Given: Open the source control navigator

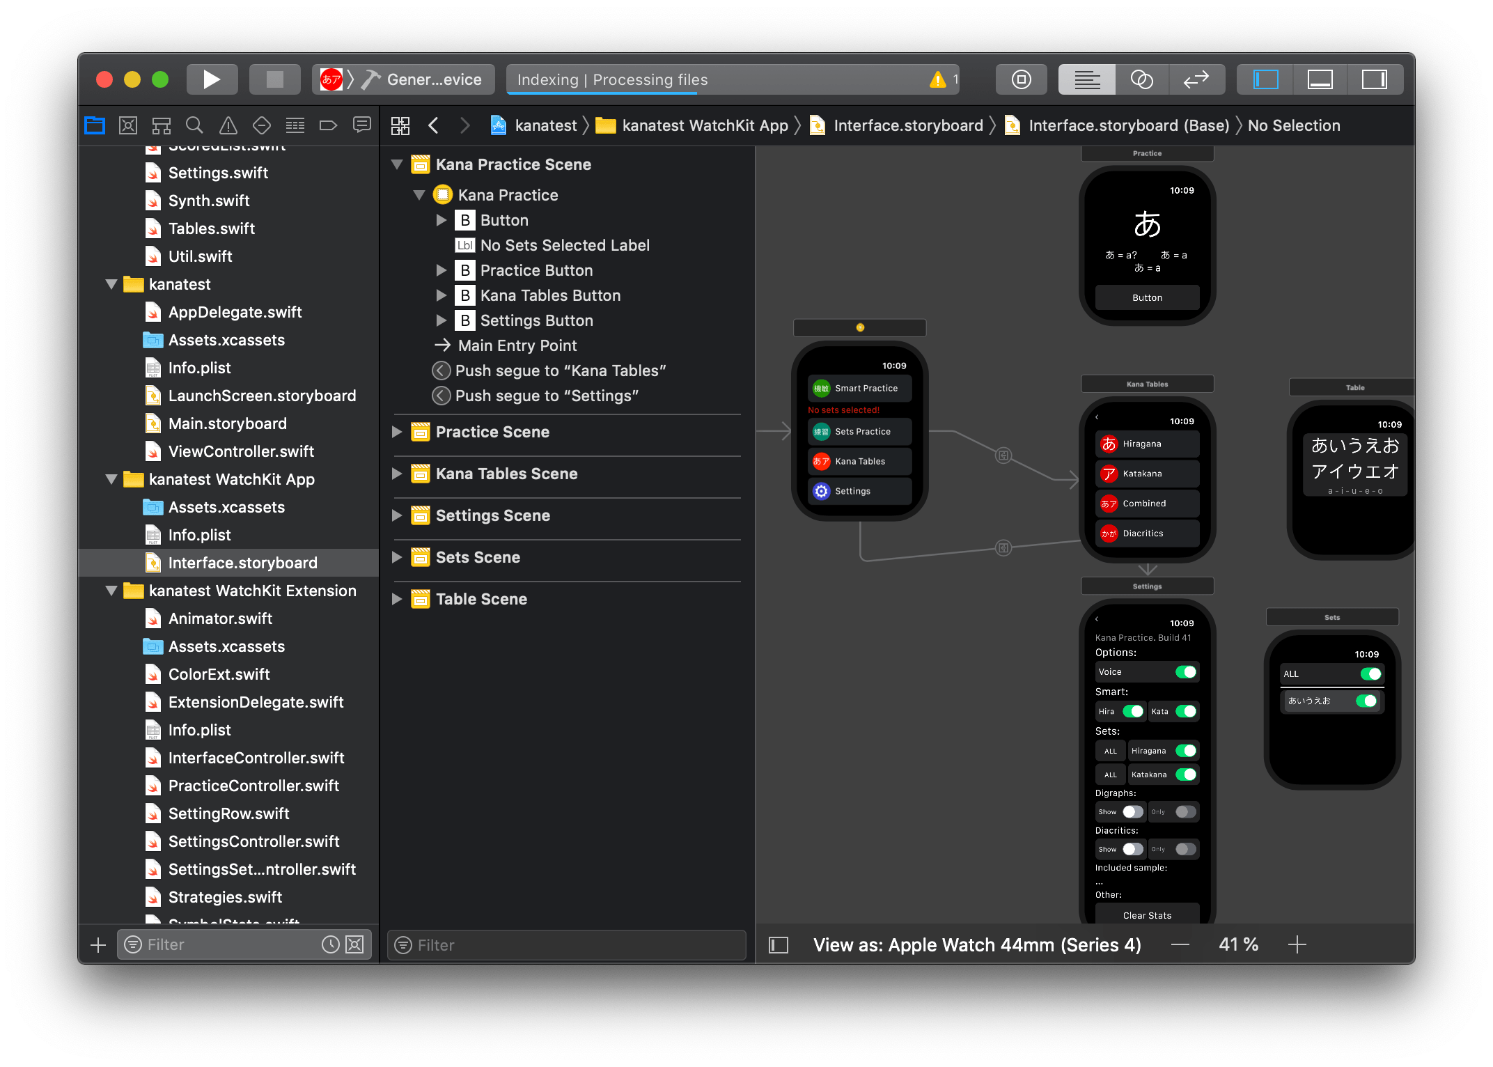Looking at the screenshot, I should point(128,125).
